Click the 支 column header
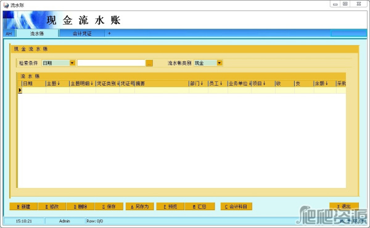The width and height of the screenshot is (370, 228). pos(304,83)
